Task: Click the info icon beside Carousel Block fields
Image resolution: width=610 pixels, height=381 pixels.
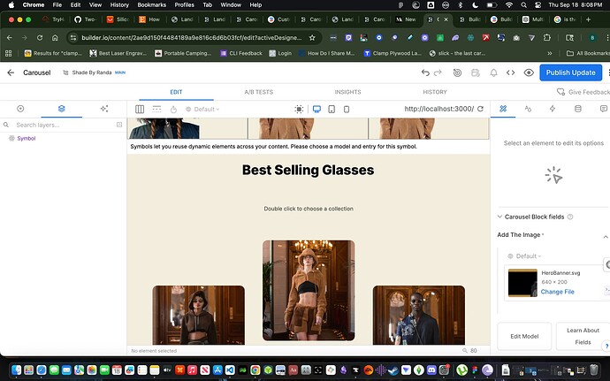Action: [x=570, y=217]
